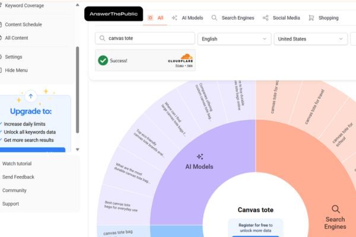
Task: Click the 'Upgrade to:' heading
Action: tap(31, 111)
